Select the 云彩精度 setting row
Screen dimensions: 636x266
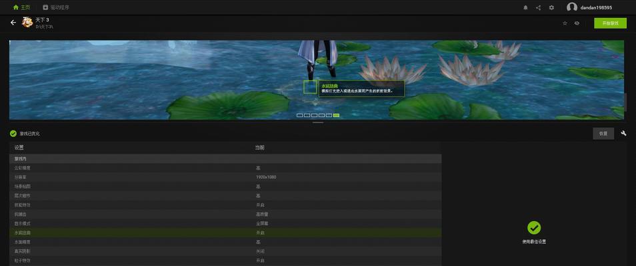[x=225, y=168]
